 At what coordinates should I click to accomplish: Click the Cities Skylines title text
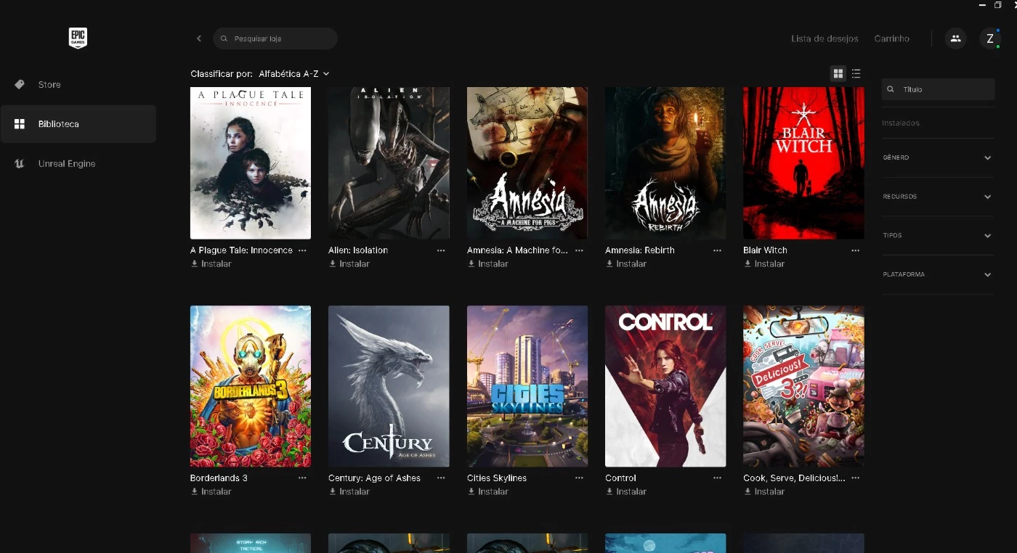coord(497,478)
